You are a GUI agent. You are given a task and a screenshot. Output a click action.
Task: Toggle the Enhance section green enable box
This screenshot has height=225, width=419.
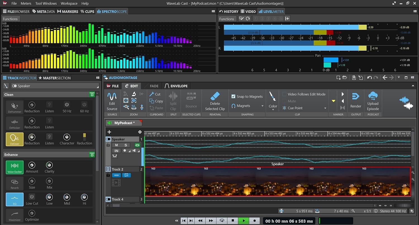pyautogui.click(x=92, y=155)
